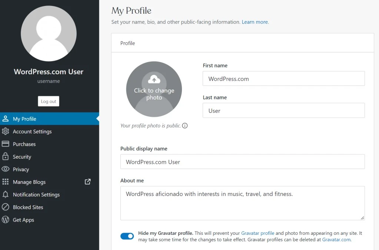
Task: Open Notification Settings
Action: 50,195
